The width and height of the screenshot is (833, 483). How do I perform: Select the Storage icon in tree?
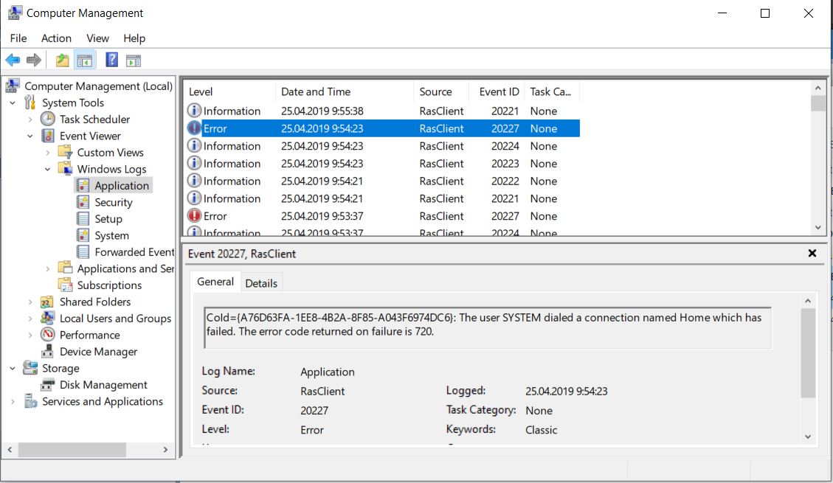tap(30, 368)
